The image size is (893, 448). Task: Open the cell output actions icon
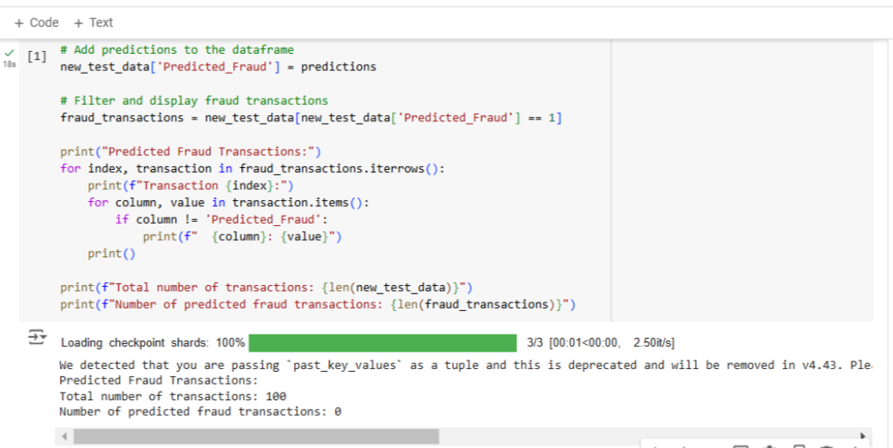click(x=37, y=337)
